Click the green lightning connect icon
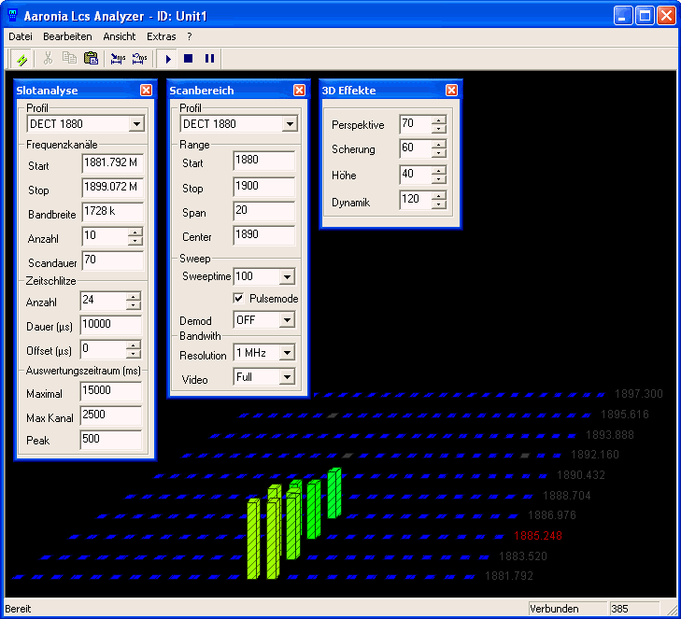Image resolution: width=681 pixels, height=619 pixels. point(21,59)
